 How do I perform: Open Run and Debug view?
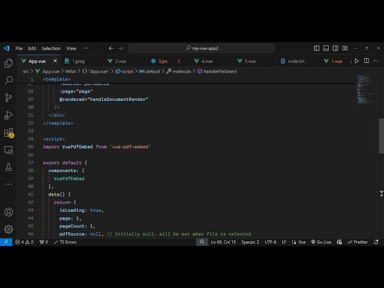(8, 115)
